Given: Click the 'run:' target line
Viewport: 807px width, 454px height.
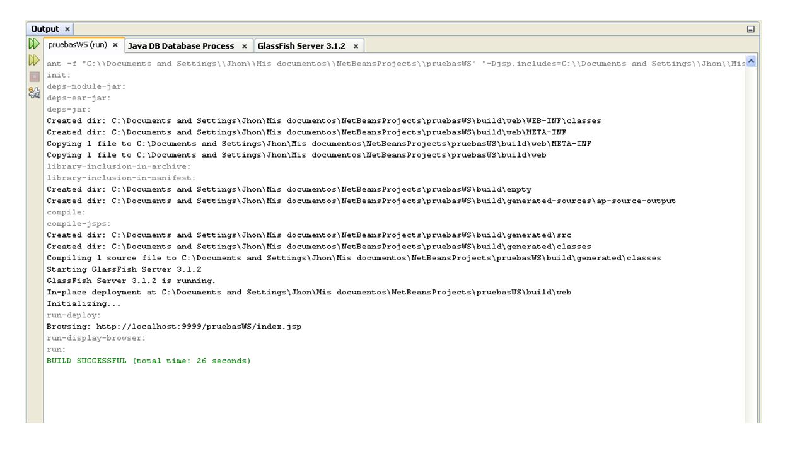Looking at the screenshot, I should [x=56, y=349].
